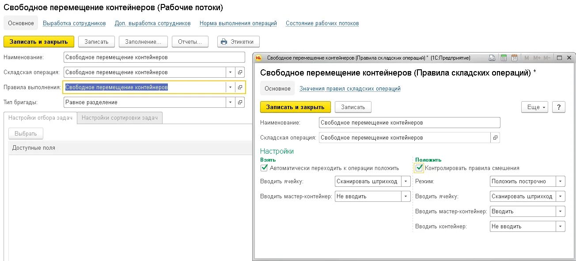The height and width of the screenshot is (261, 576).
Task: Click the 1C logo icon in dialog title
Action: [259, 58]
